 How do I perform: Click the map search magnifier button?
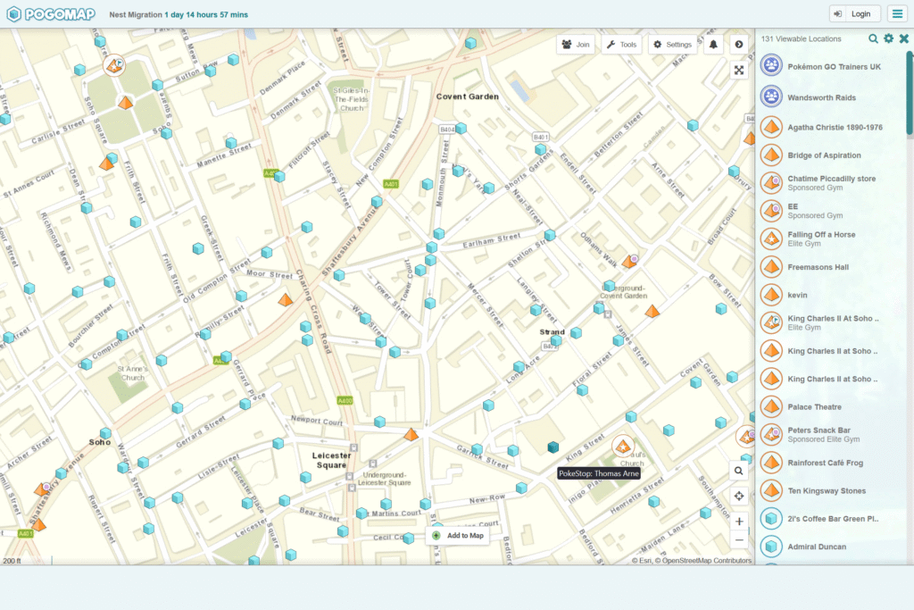pos(738,471)
